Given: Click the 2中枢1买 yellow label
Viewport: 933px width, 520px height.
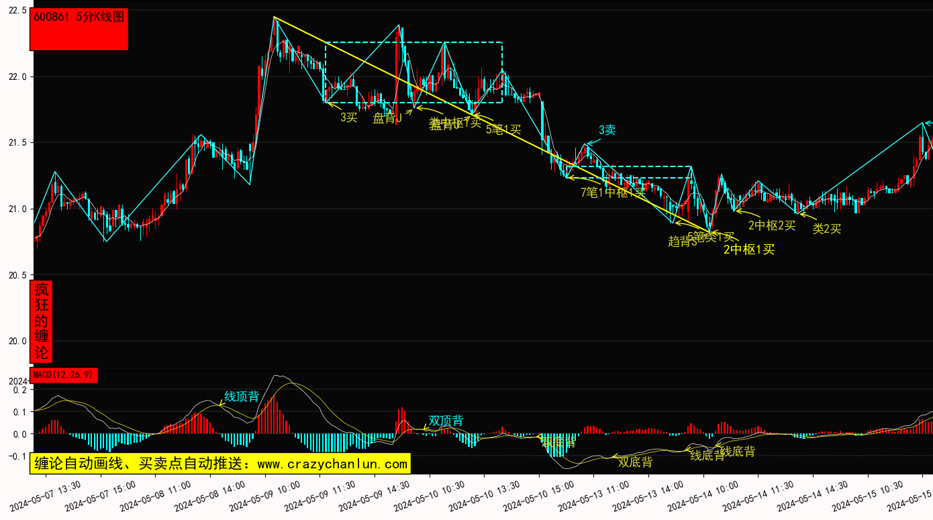Looking at the screenshot, I should point(749,250).
